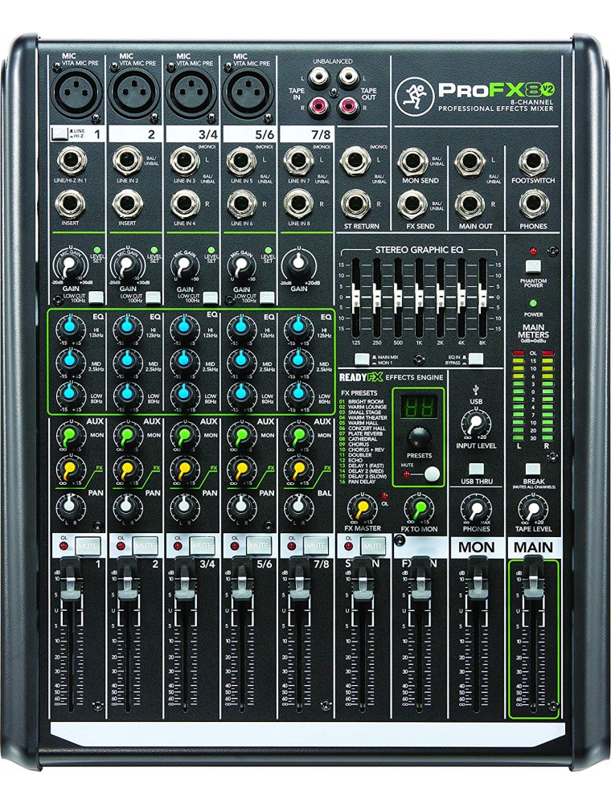Click the MON SEND jack
The width and height of the screenshot is (611, 804).
click(413, 161)
